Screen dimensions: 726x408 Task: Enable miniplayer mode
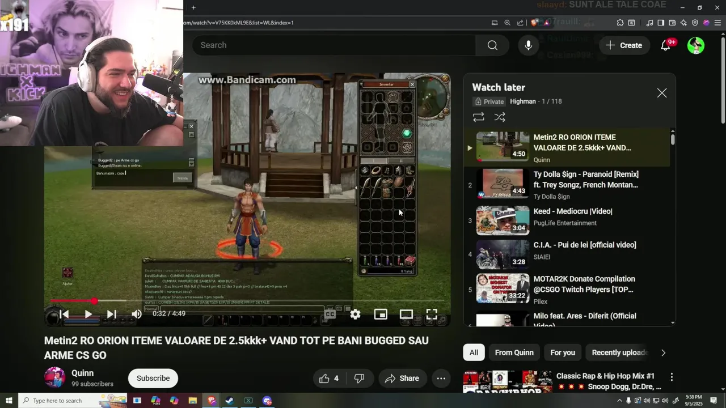[x=381, y=314]
